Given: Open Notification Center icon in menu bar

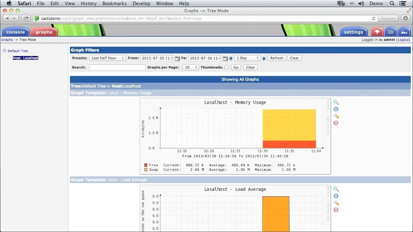Looking at the screenshot, I should pos(403,4).
